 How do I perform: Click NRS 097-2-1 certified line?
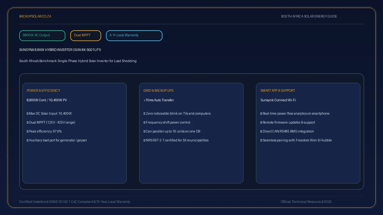pos(176,140)
